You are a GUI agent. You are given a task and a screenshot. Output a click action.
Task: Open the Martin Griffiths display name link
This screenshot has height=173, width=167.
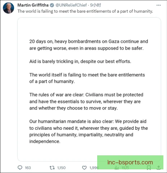[33, 5]
